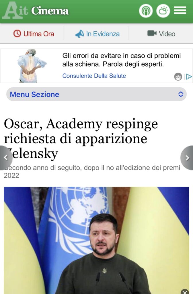Click the megaphone In Evidenza icon
Viewport: 193px width, 294px height.
coord(79,34)
